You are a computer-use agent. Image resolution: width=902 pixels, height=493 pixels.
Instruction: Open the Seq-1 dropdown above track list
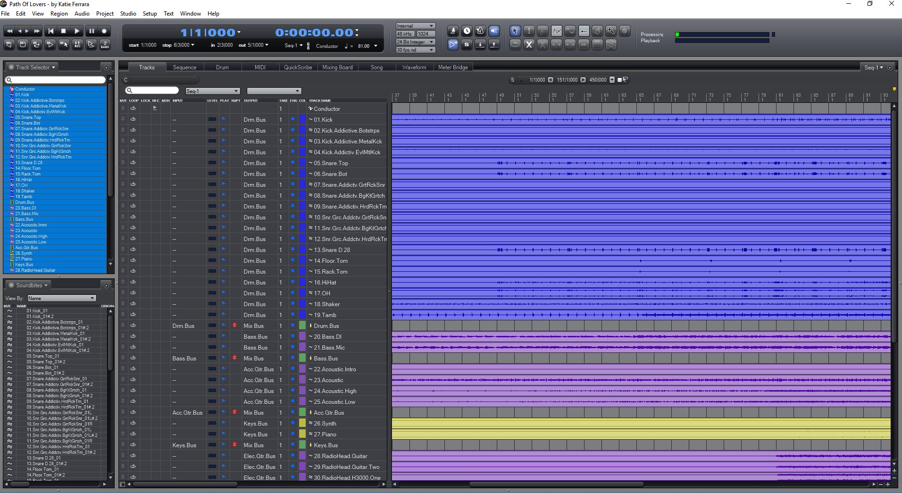tap(212, 91)
